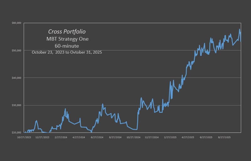The width and height of the screenshot is (251, 161).
Task: Click the 2/27/2024 x-axis date label
Action: (61, 138)
